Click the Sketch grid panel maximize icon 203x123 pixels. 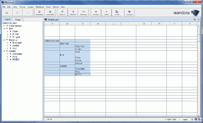click(x=195, y=19)
